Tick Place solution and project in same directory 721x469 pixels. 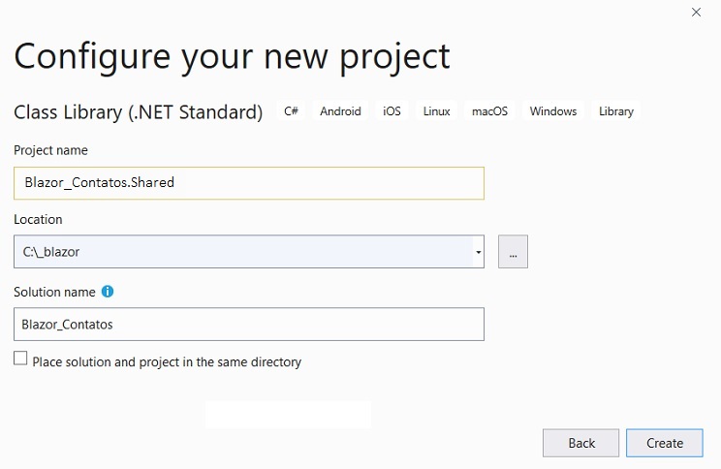20,358
